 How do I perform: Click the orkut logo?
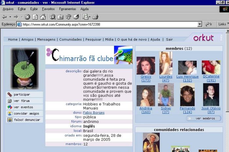coord(203,38)
